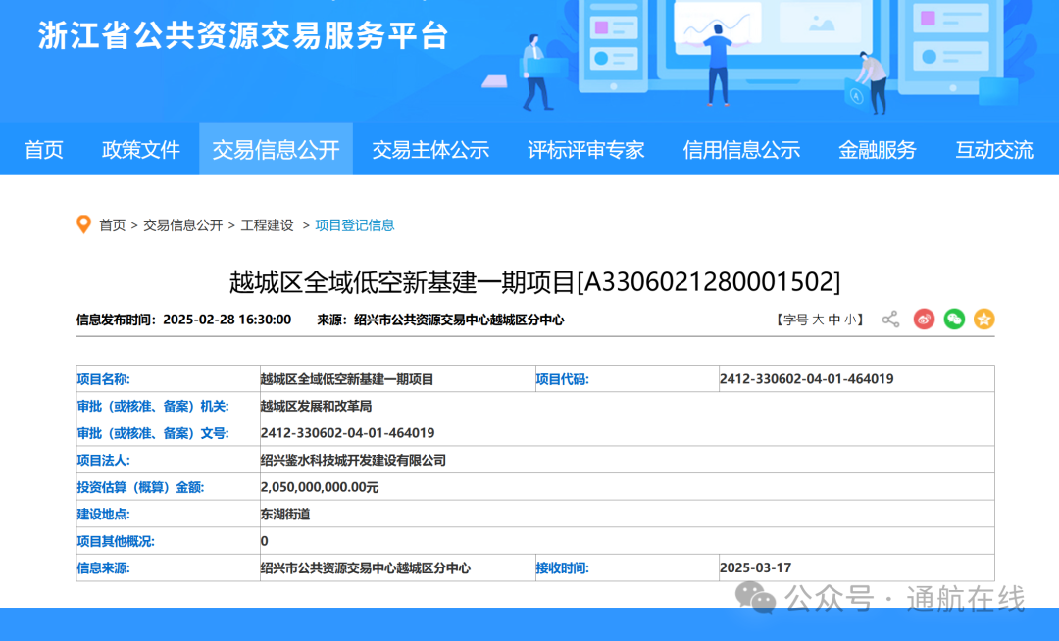Click the share icon next to font size options
The width and height of the screenshot is (1059, 641).
point(890,319)
